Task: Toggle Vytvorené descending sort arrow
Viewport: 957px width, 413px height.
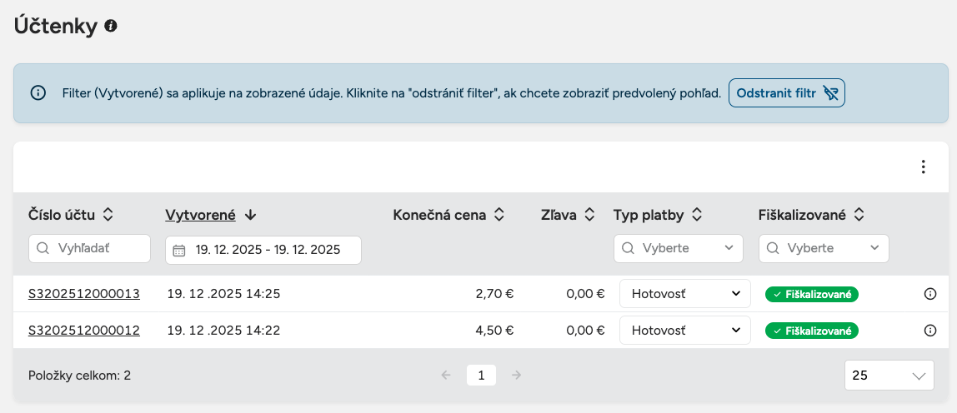Action: (250, 215)
